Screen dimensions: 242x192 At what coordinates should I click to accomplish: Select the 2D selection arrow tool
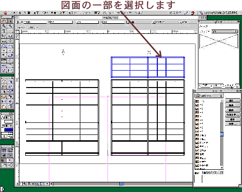10,21
